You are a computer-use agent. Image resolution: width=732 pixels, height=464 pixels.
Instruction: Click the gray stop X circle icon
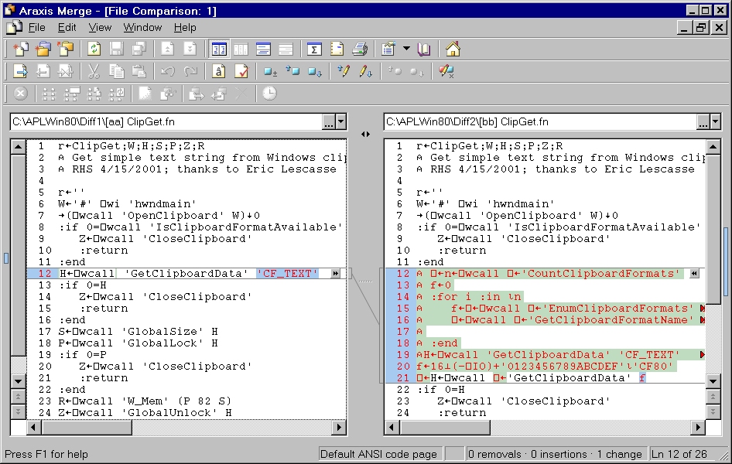click(20, 94)
